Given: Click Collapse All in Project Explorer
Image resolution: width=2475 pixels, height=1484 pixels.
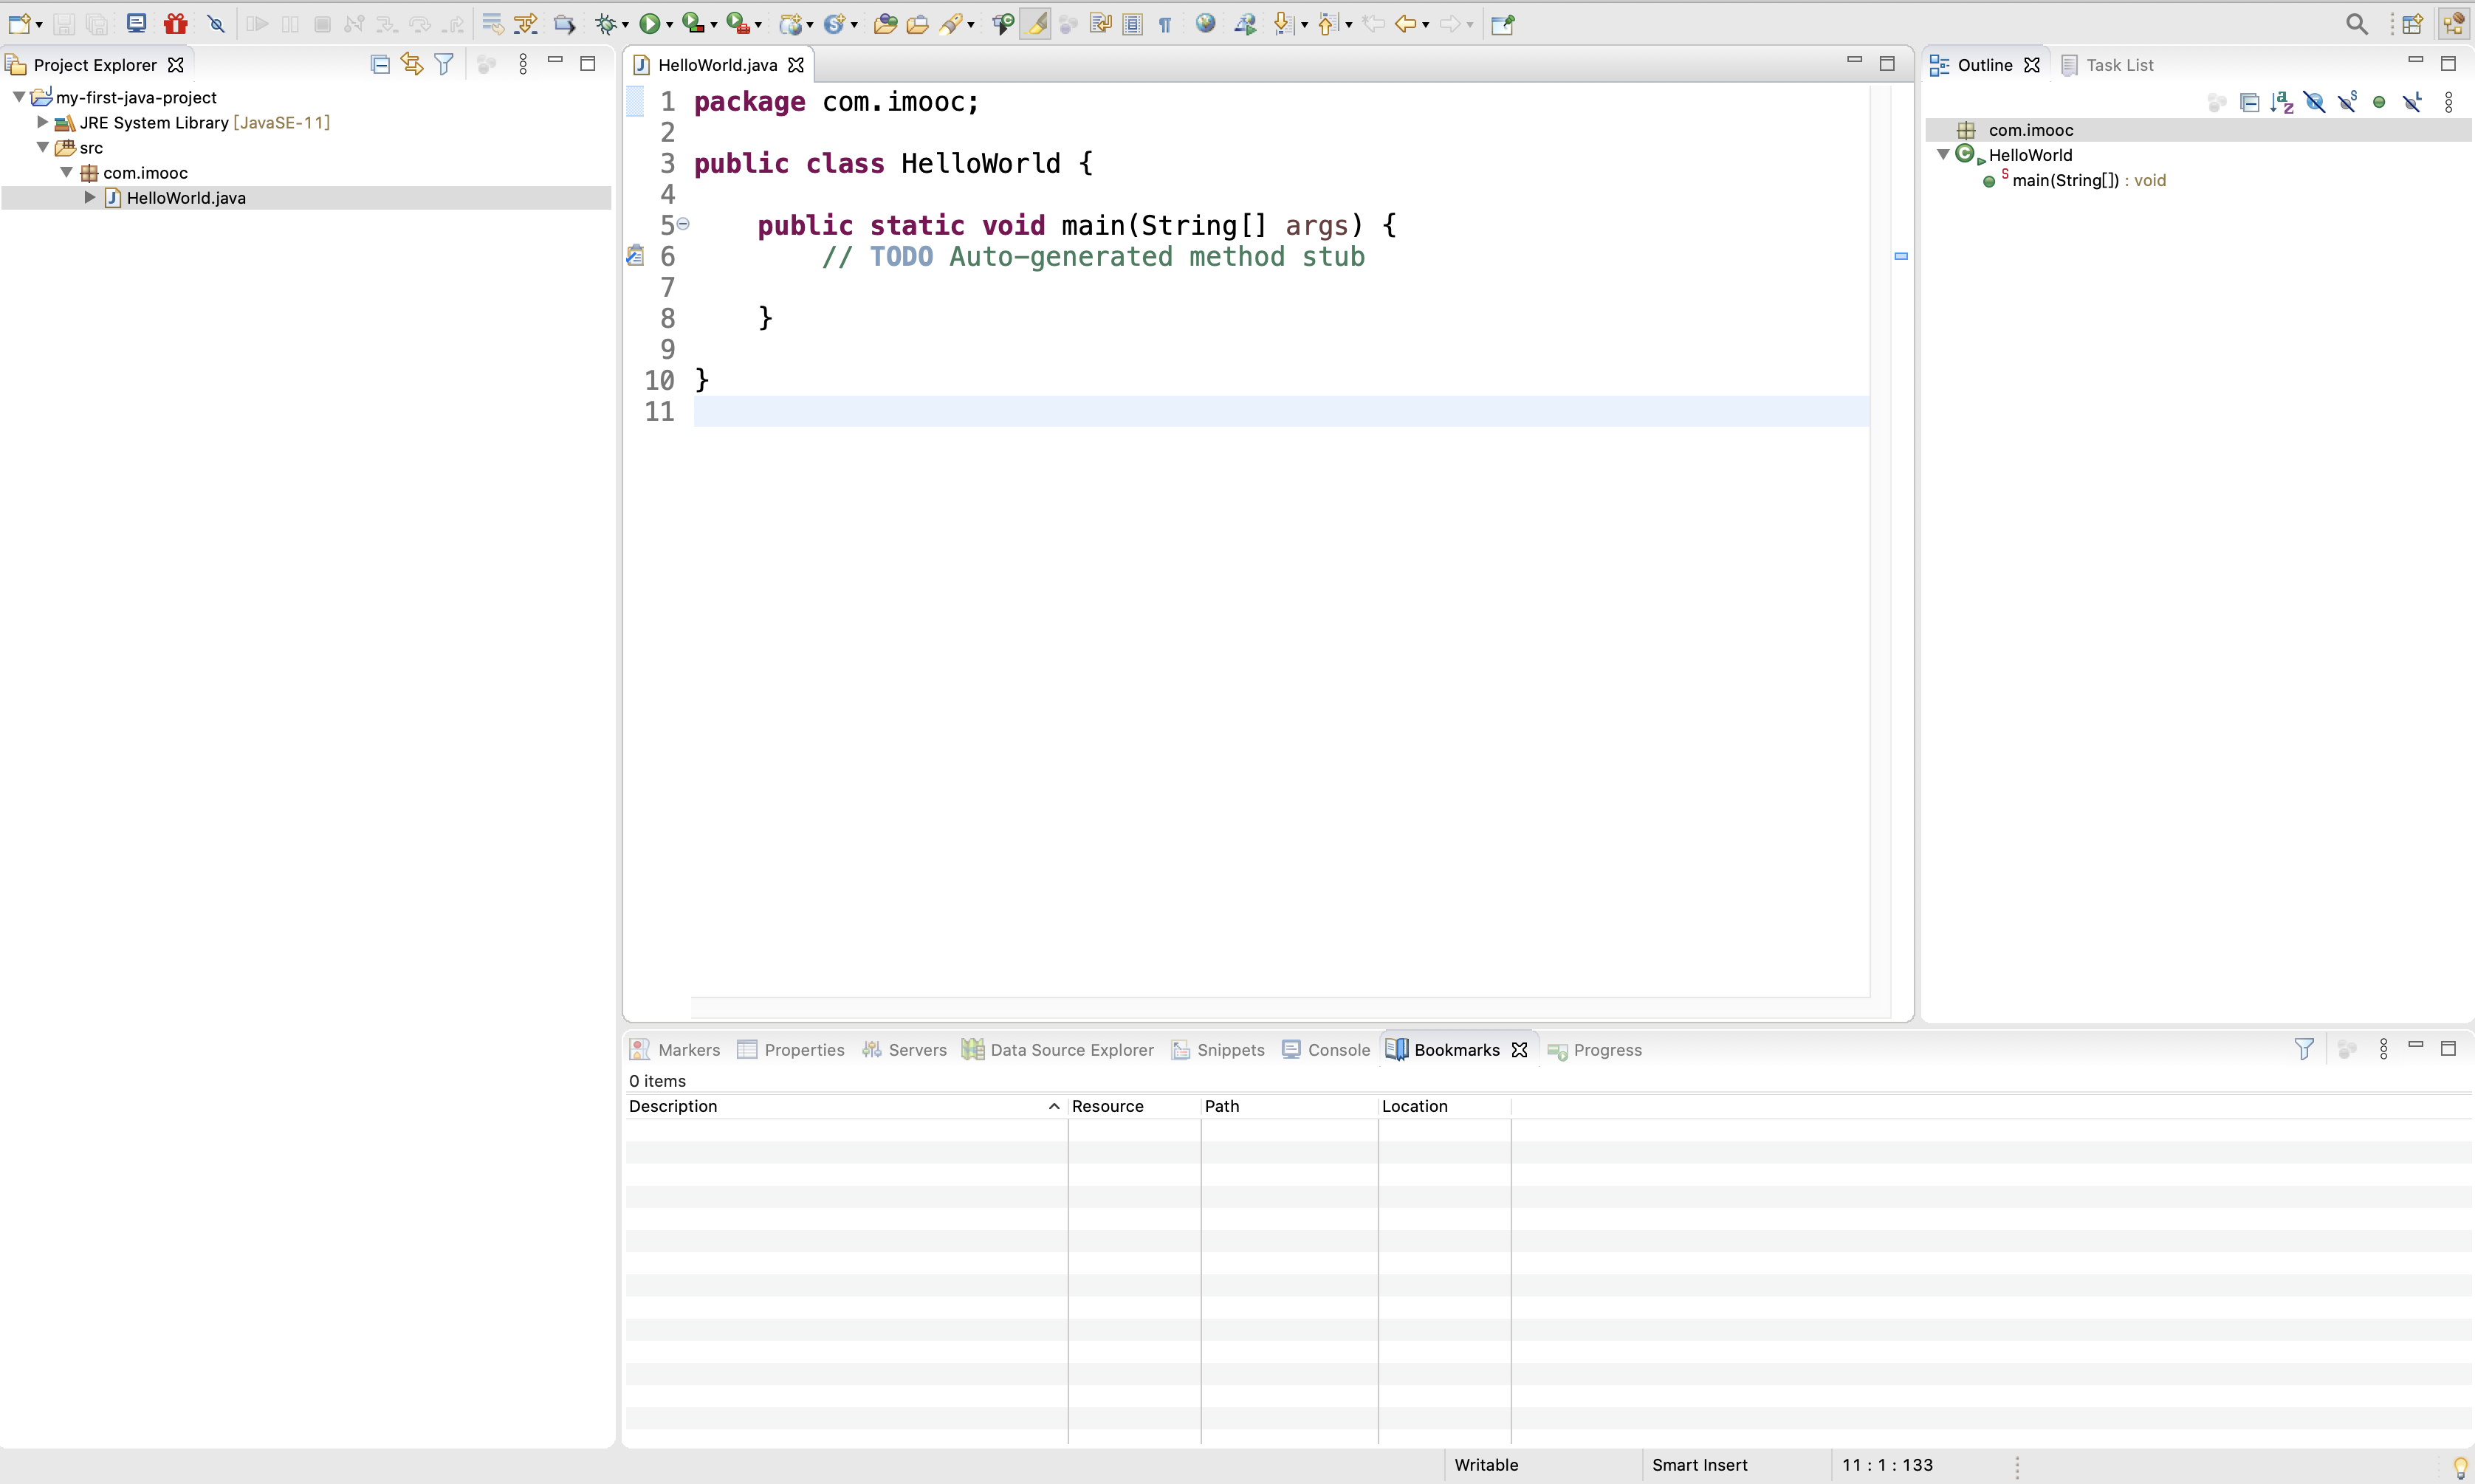Looking at the screenshot, I should 380,65.
